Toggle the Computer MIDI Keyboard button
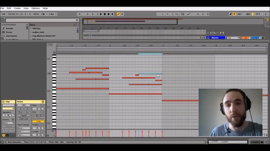Screen dimensions: 270x151 pyautogui.click(x=235, y=14)
